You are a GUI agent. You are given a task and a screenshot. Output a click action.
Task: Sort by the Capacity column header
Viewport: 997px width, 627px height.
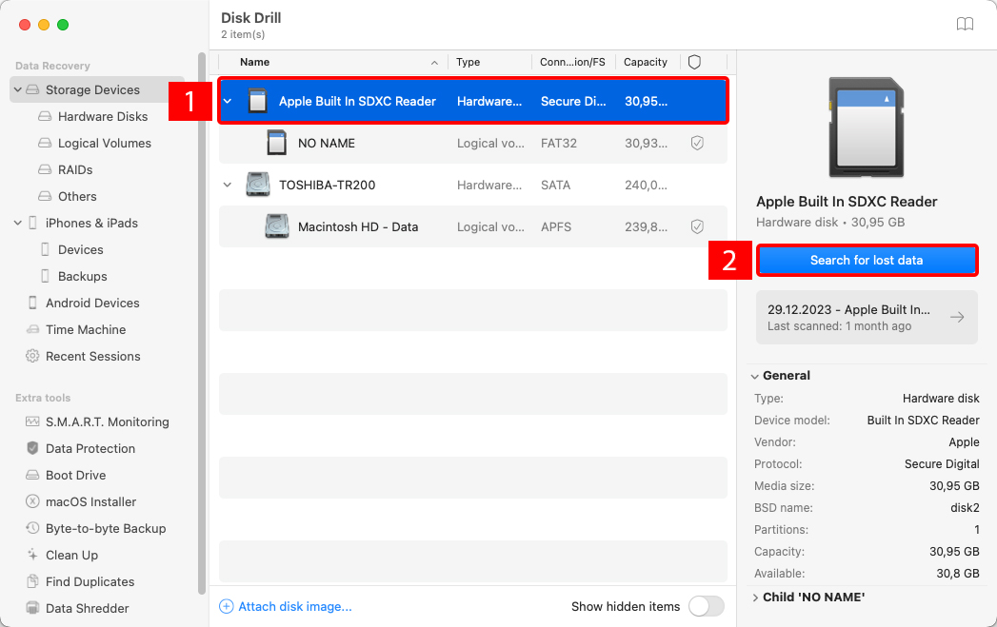tap(646, 62)
